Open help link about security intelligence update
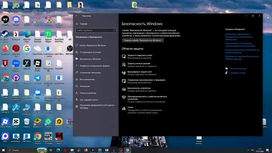 (242, 58)
